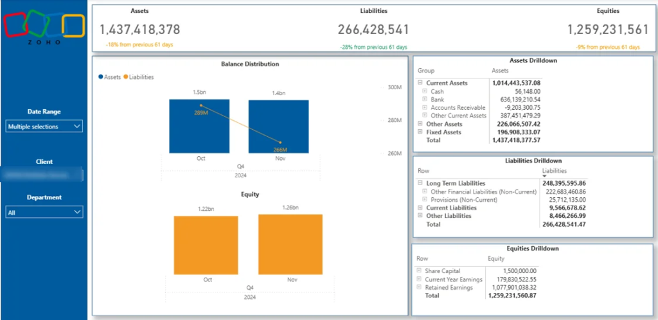Select the Liabilities legend marker
Screen dimensions: 658x320
click(125, 76)
